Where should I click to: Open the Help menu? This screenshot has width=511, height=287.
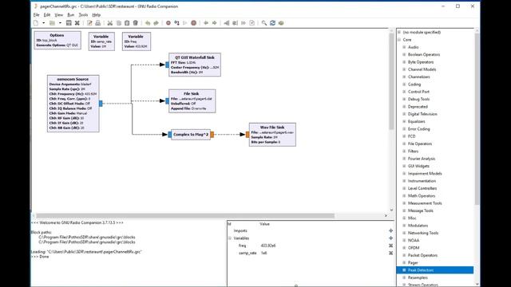click(x=96, y=15)
